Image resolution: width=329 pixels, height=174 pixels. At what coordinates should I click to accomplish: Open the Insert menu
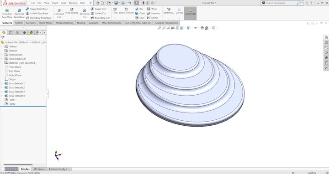(x=55, y=3)
